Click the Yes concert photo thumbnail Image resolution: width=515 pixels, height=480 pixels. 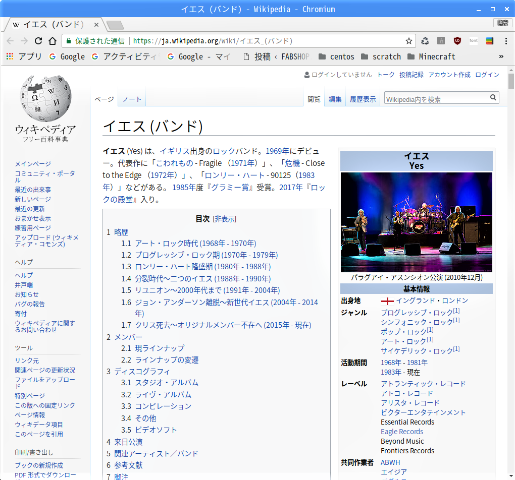click(x=417, y=222)
